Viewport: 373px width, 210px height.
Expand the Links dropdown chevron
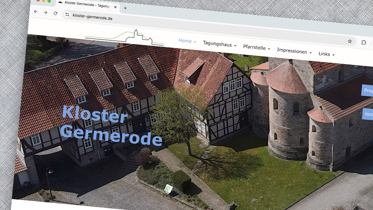(x=333, y=55)
